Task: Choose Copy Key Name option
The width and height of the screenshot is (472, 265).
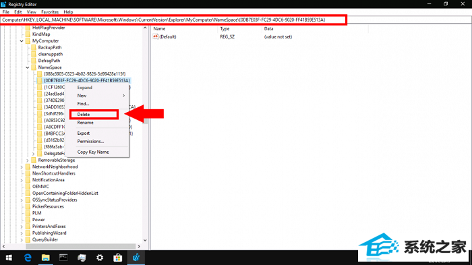Action: click(93, 152)
